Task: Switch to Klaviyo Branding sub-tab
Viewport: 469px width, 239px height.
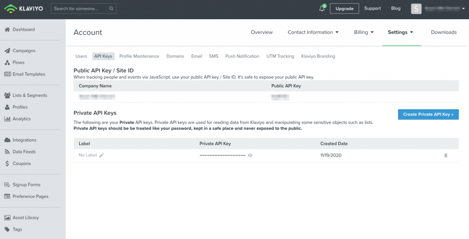Action: 318,56
